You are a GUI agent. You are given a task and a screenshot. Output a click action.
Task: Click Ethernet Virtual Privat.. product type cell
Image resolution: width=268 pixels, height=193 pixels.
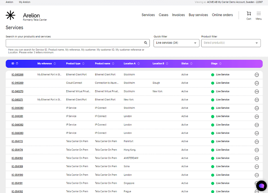coord(78,92)
